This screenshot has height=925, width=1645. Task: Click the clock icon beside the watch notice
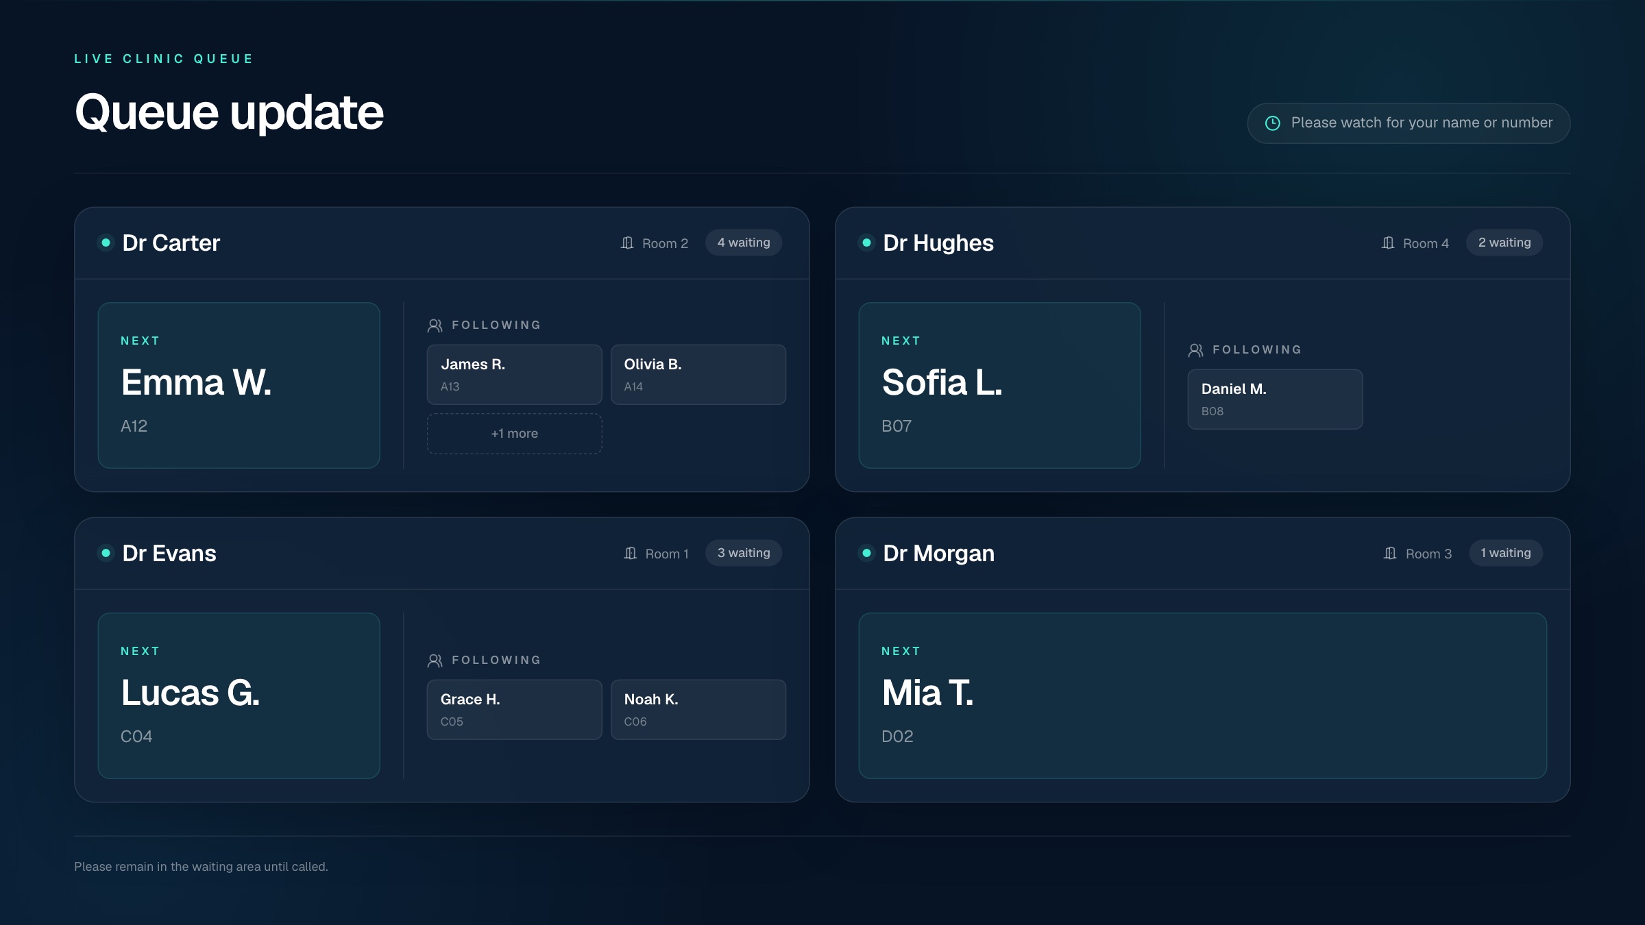(1272, 123)
